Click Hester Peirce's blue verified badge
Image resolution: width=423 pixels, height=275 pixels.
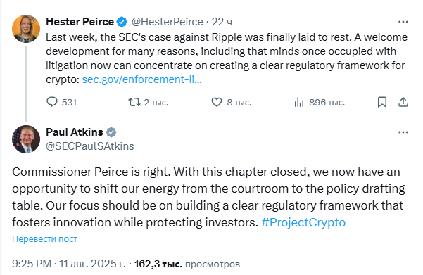coord(122,22)
